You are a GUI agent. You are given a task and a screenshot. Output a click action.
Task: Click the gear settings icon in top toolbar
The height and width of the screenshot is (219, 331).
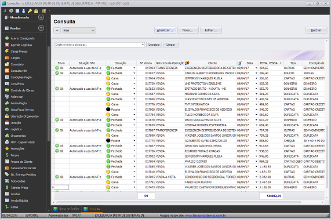tap(11, 11)
